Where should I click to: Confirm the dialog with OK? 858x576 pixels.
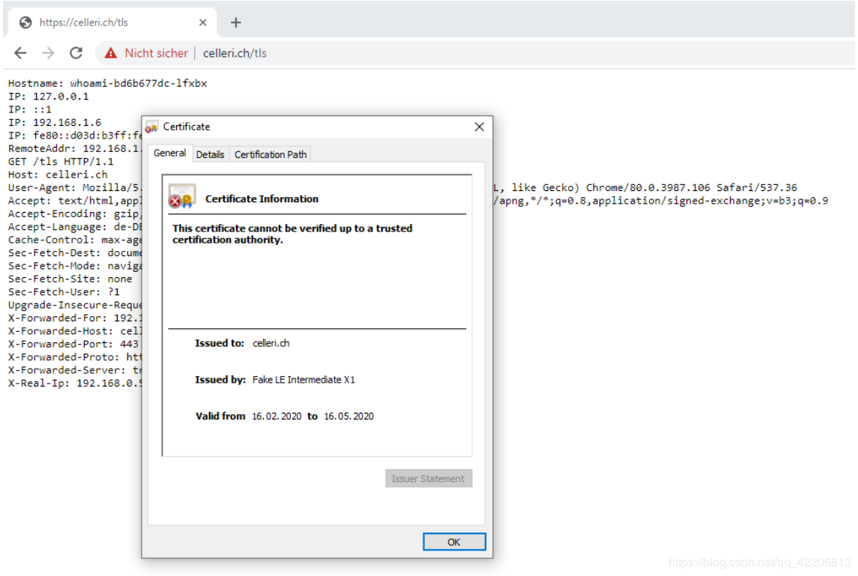coord(454,542)
